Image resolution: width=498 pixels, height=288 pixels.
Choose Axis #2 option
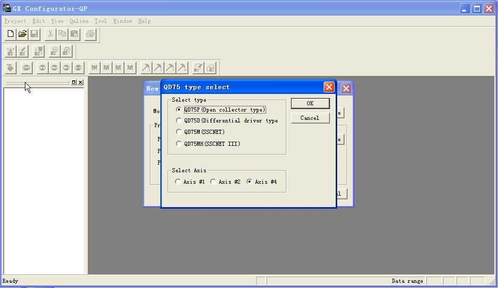point(213,182)
